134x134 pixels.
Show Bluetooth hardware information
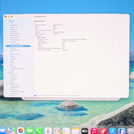[14, 29]
